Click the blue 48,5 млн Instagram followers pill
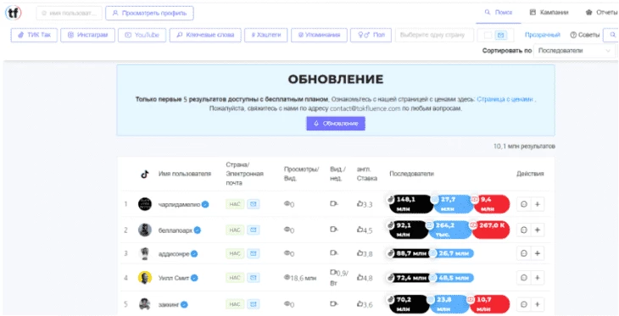This screenshot has width=619, height=316. tap(454, 278)
